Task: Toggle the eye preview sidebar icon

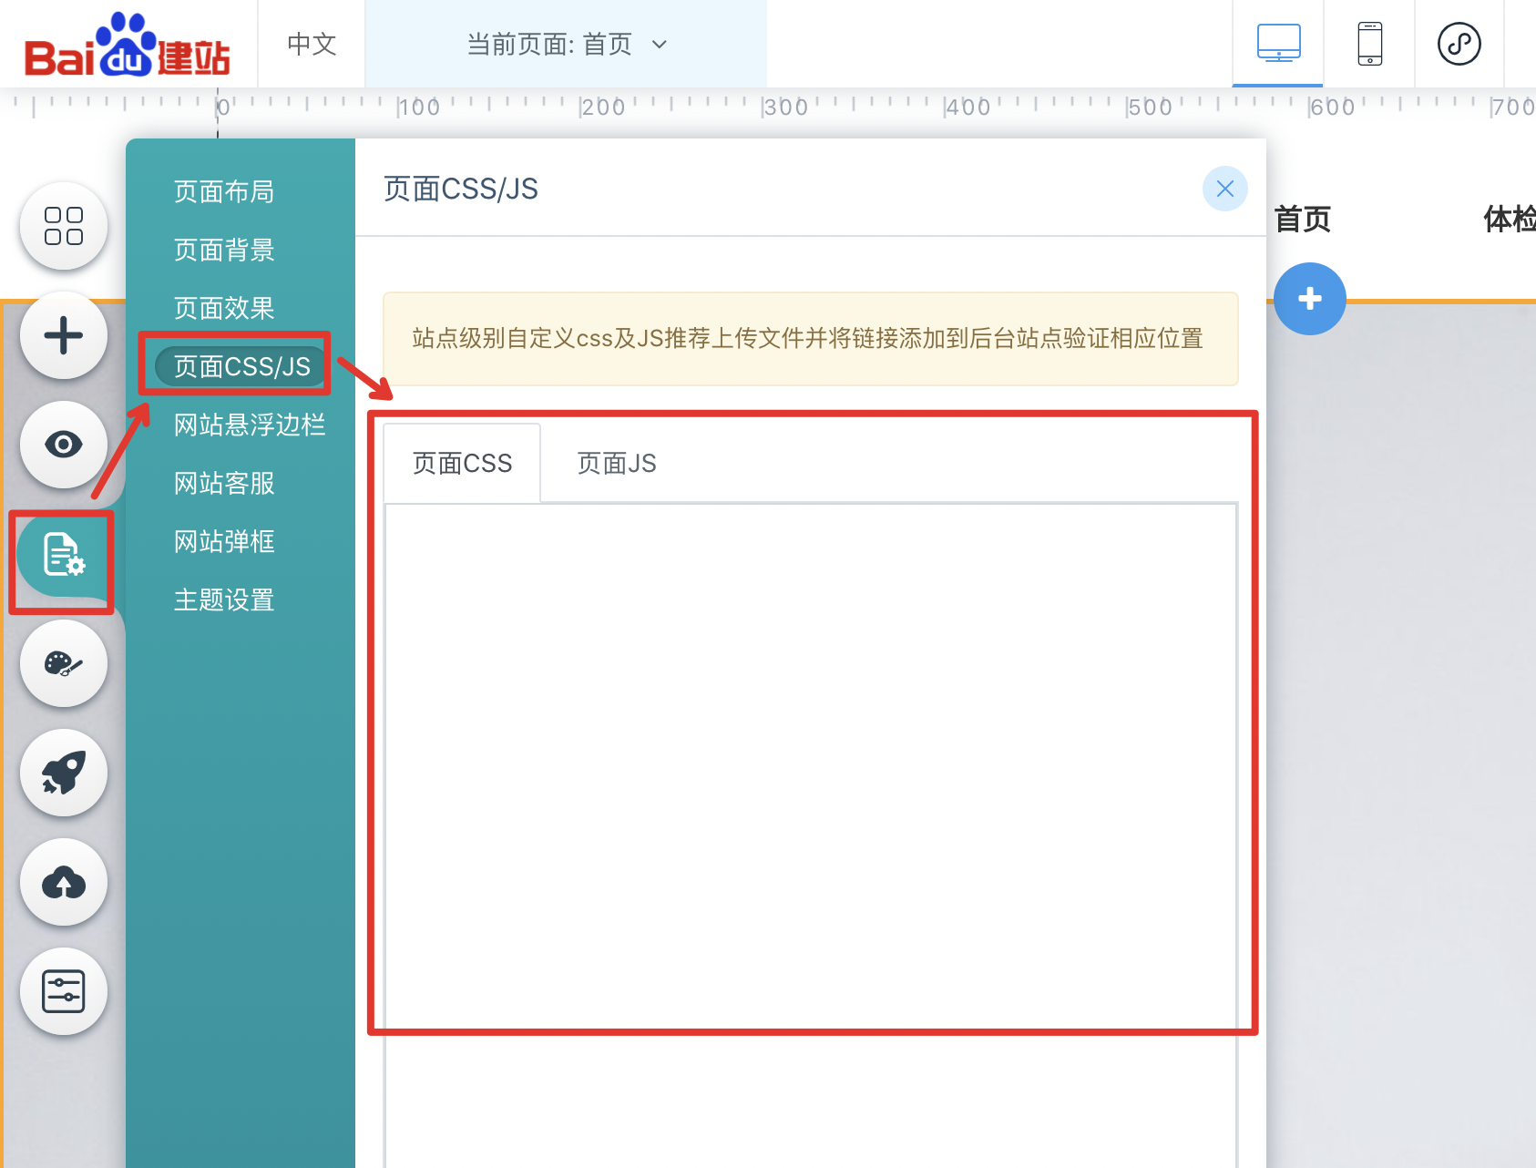Action: coord(64,445)
